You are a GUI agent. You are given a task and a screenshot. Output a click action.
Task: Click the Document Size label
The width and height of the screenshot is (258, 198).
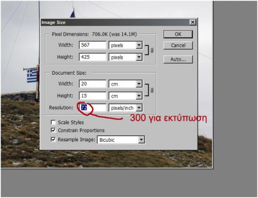(69, 73)
